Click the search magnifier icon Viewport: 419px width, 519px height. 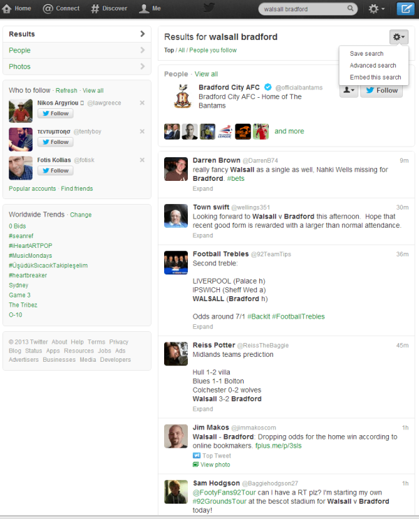(350, 8)
